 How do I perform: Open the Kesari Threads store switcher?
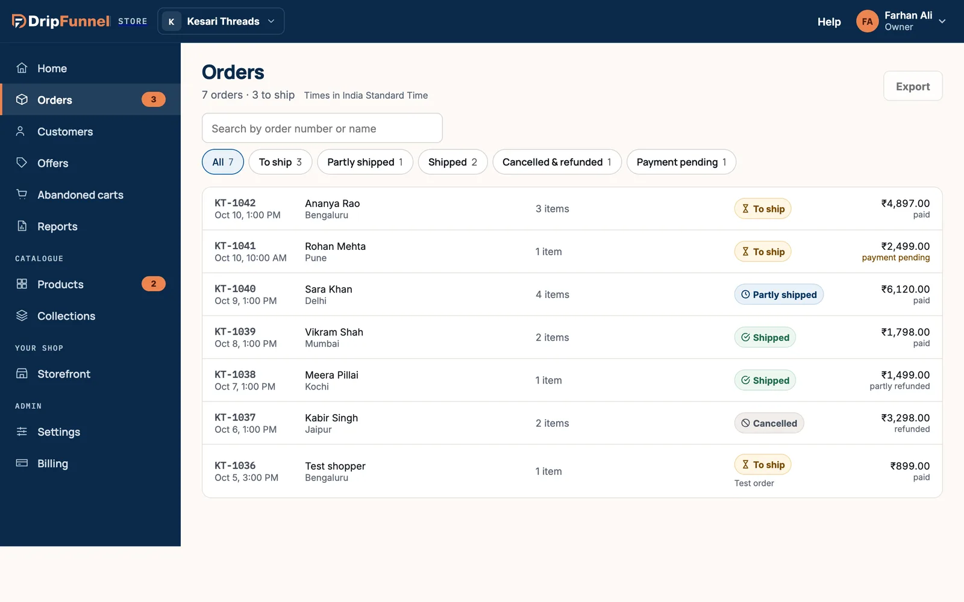pyautogui.click(x=221, y=21)
